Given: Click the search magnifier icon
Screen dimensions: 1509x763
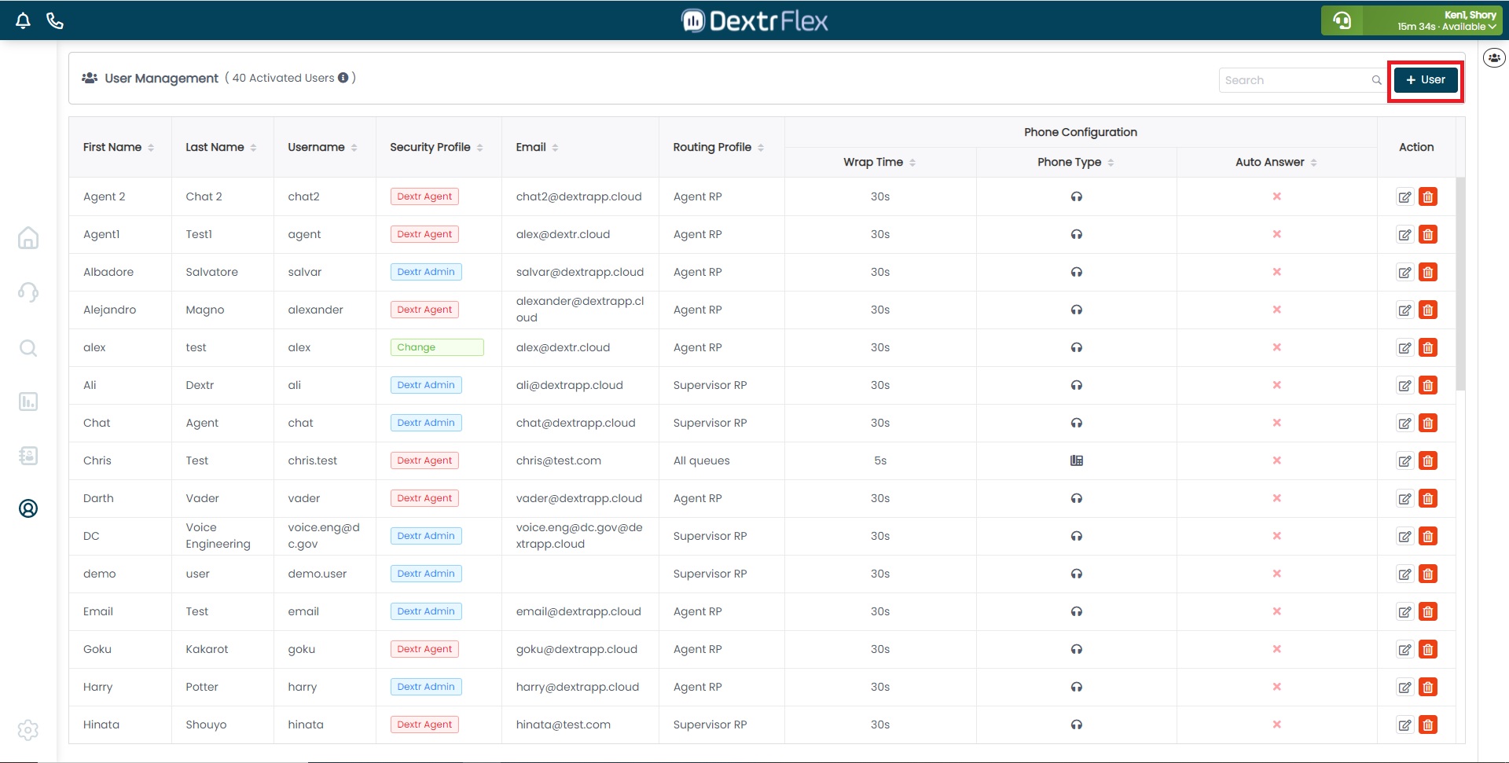Looking at the screenshot, I should coord(1376,80).
